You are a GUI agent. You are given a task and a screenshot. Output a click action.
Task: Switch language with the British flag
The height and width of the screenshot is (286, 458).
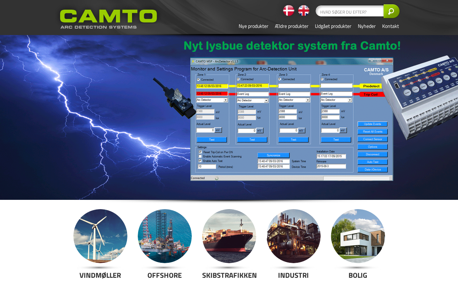coord(304,11)
